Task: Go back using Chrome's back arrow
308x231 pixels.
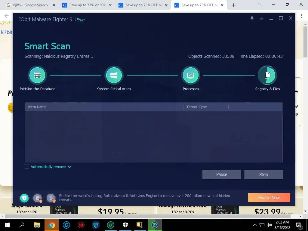Action: (7, 16)
